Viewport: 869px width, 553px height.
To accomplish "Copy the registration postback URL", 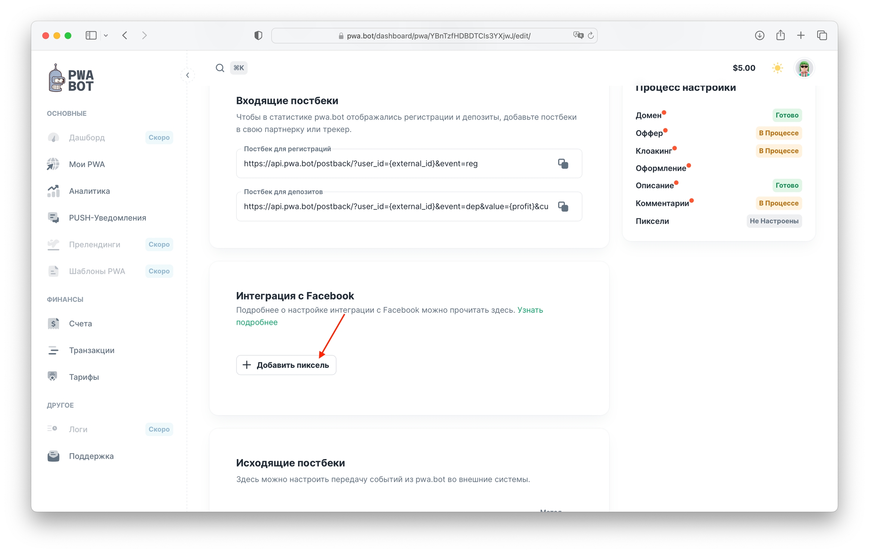I will (x=563, y=164).
